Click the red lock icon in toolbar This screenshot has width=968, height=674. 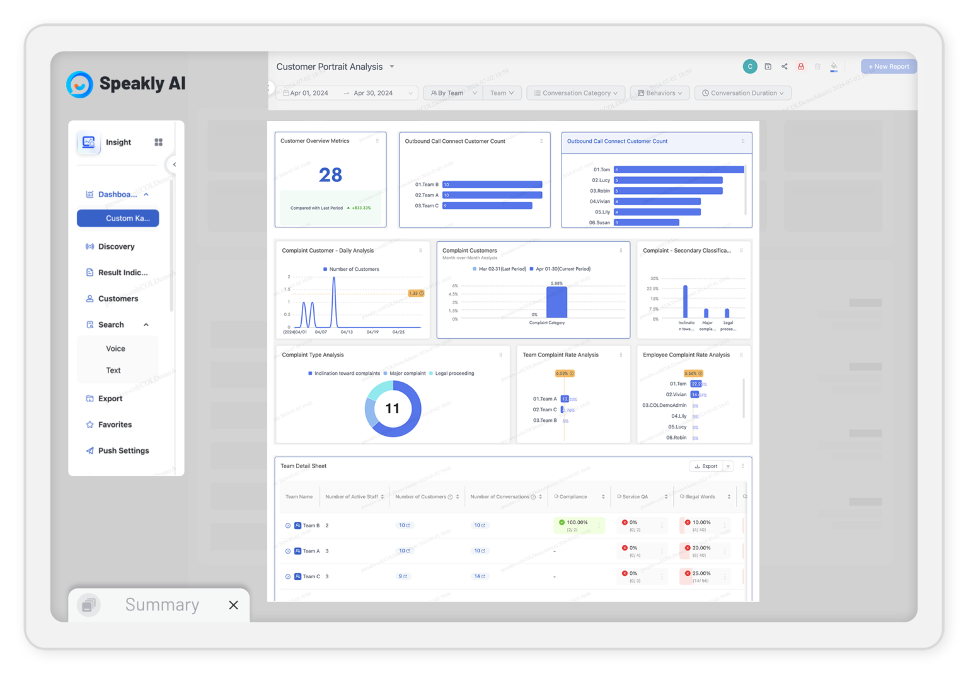point(801,66)
